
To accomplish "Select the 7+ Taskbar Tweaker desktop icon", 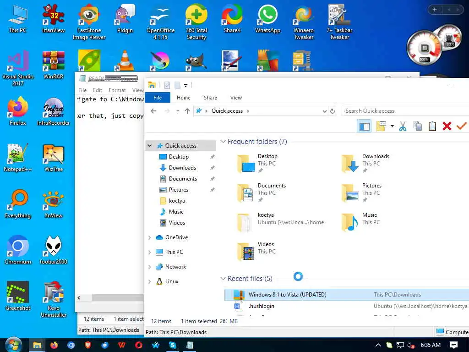I will click(339, 22).
